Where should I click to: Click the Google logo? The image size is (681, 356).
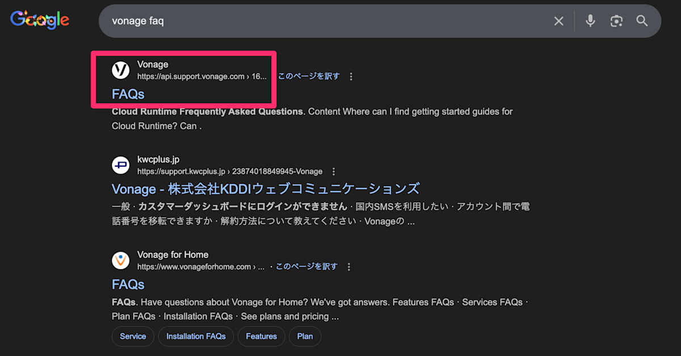tap(40, 19)
